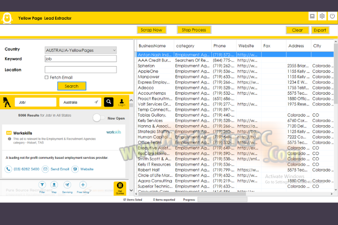The image size is (338, 225).
Task: Click the table horizontal scroll right arrow
Action: 332,194
